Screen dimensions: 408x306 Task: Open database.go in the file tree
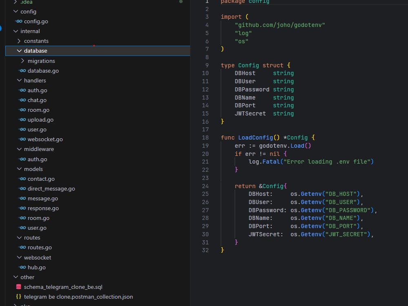pos(43,71)
